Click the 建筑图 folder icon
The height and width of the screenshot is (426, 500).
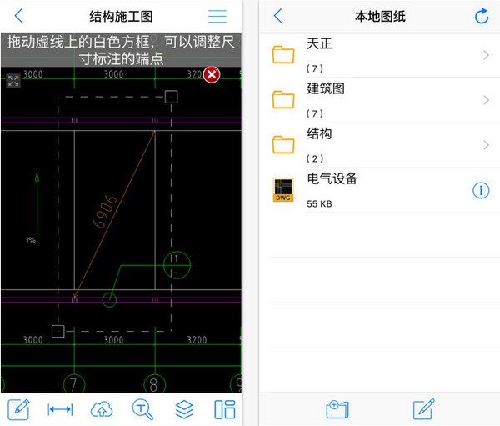pyautogui.click(x=283, y=99)
